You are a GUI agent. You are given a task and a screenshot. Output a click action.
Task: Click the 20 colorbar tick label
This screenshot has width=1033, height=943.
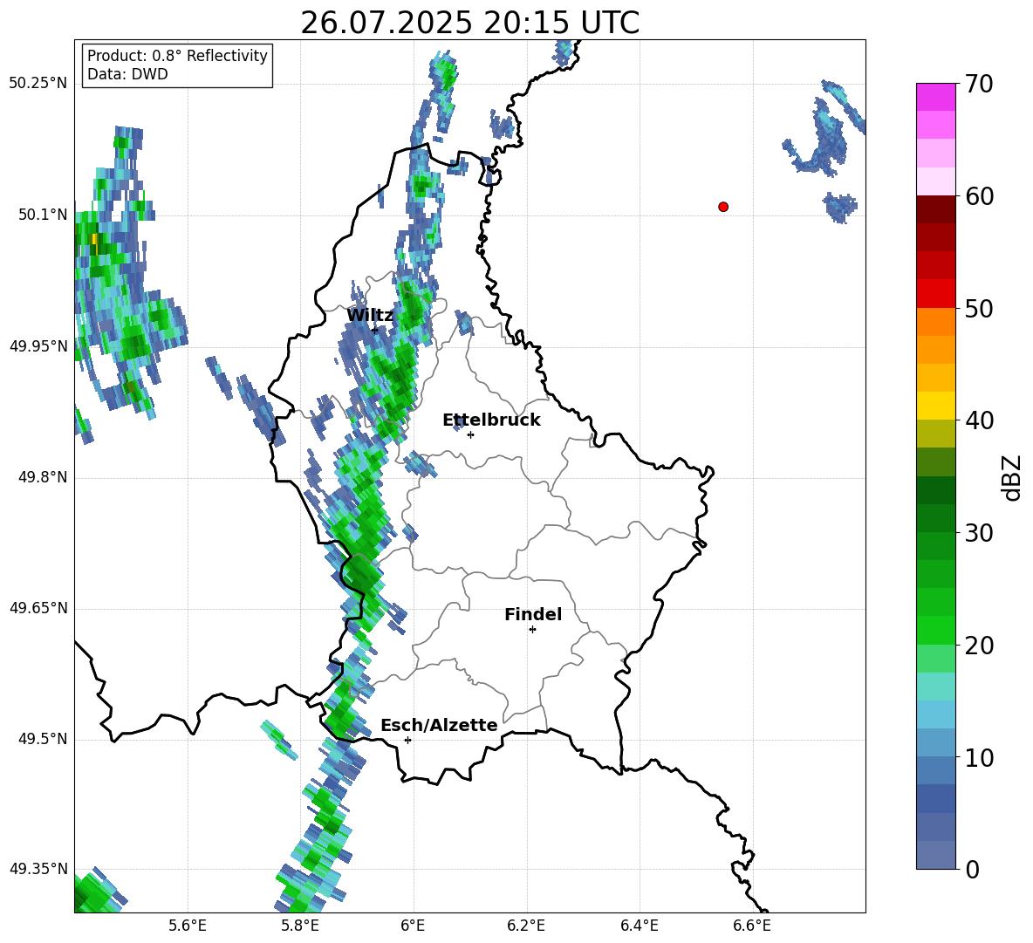pos(978,646)
